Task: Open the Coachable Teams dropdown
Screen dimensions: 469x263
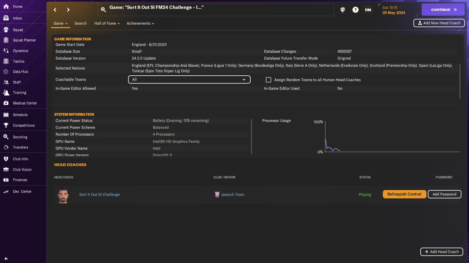Action: (x=189, y=79)
